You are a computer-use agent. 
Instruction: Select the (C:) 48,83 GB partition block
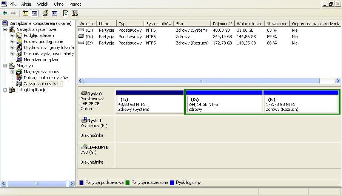pos(149,102)
